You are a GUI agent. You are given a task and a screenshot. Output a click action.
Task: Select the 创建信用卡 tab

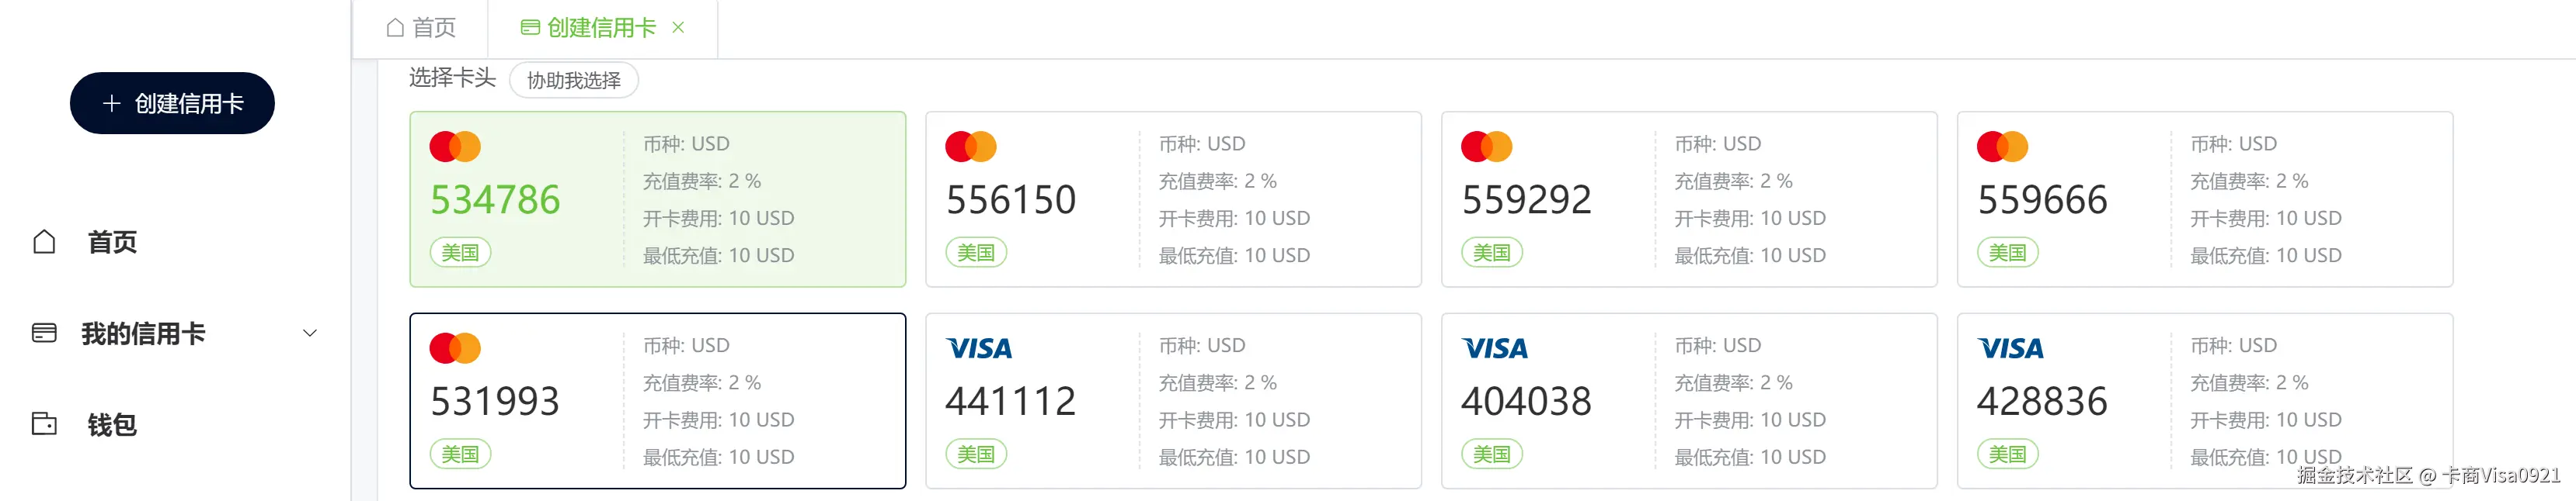pyautogui.click(x=589, y=28)
